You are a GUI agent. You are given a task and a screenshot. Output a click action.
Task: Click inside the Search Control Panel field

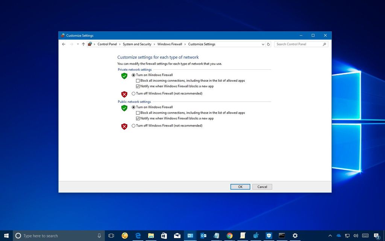click(x=297, y=44)
